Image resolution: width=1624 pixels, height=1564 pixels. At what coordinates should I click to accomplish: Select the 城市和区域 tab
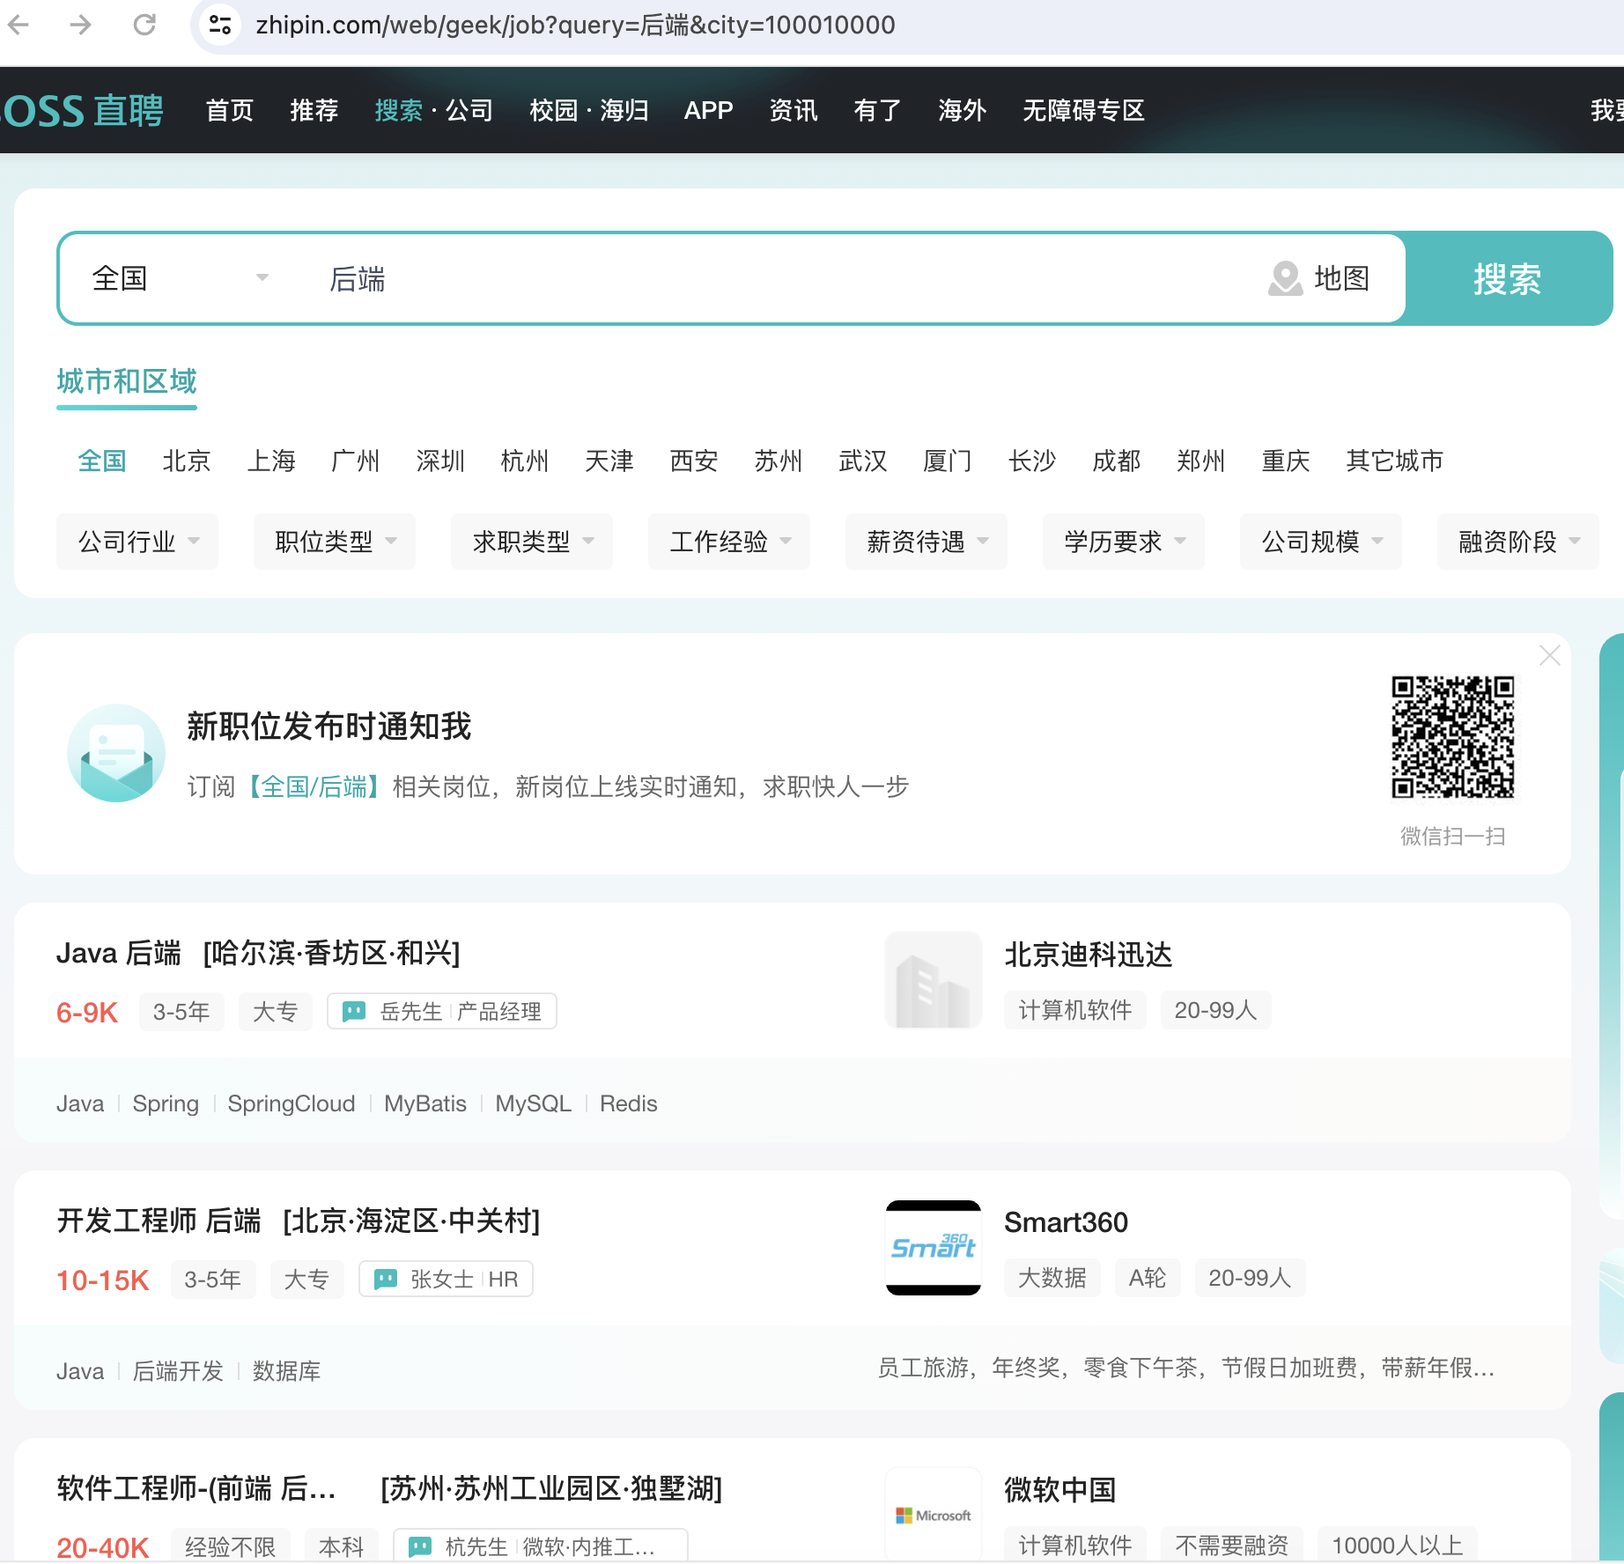tap(127, 381)
